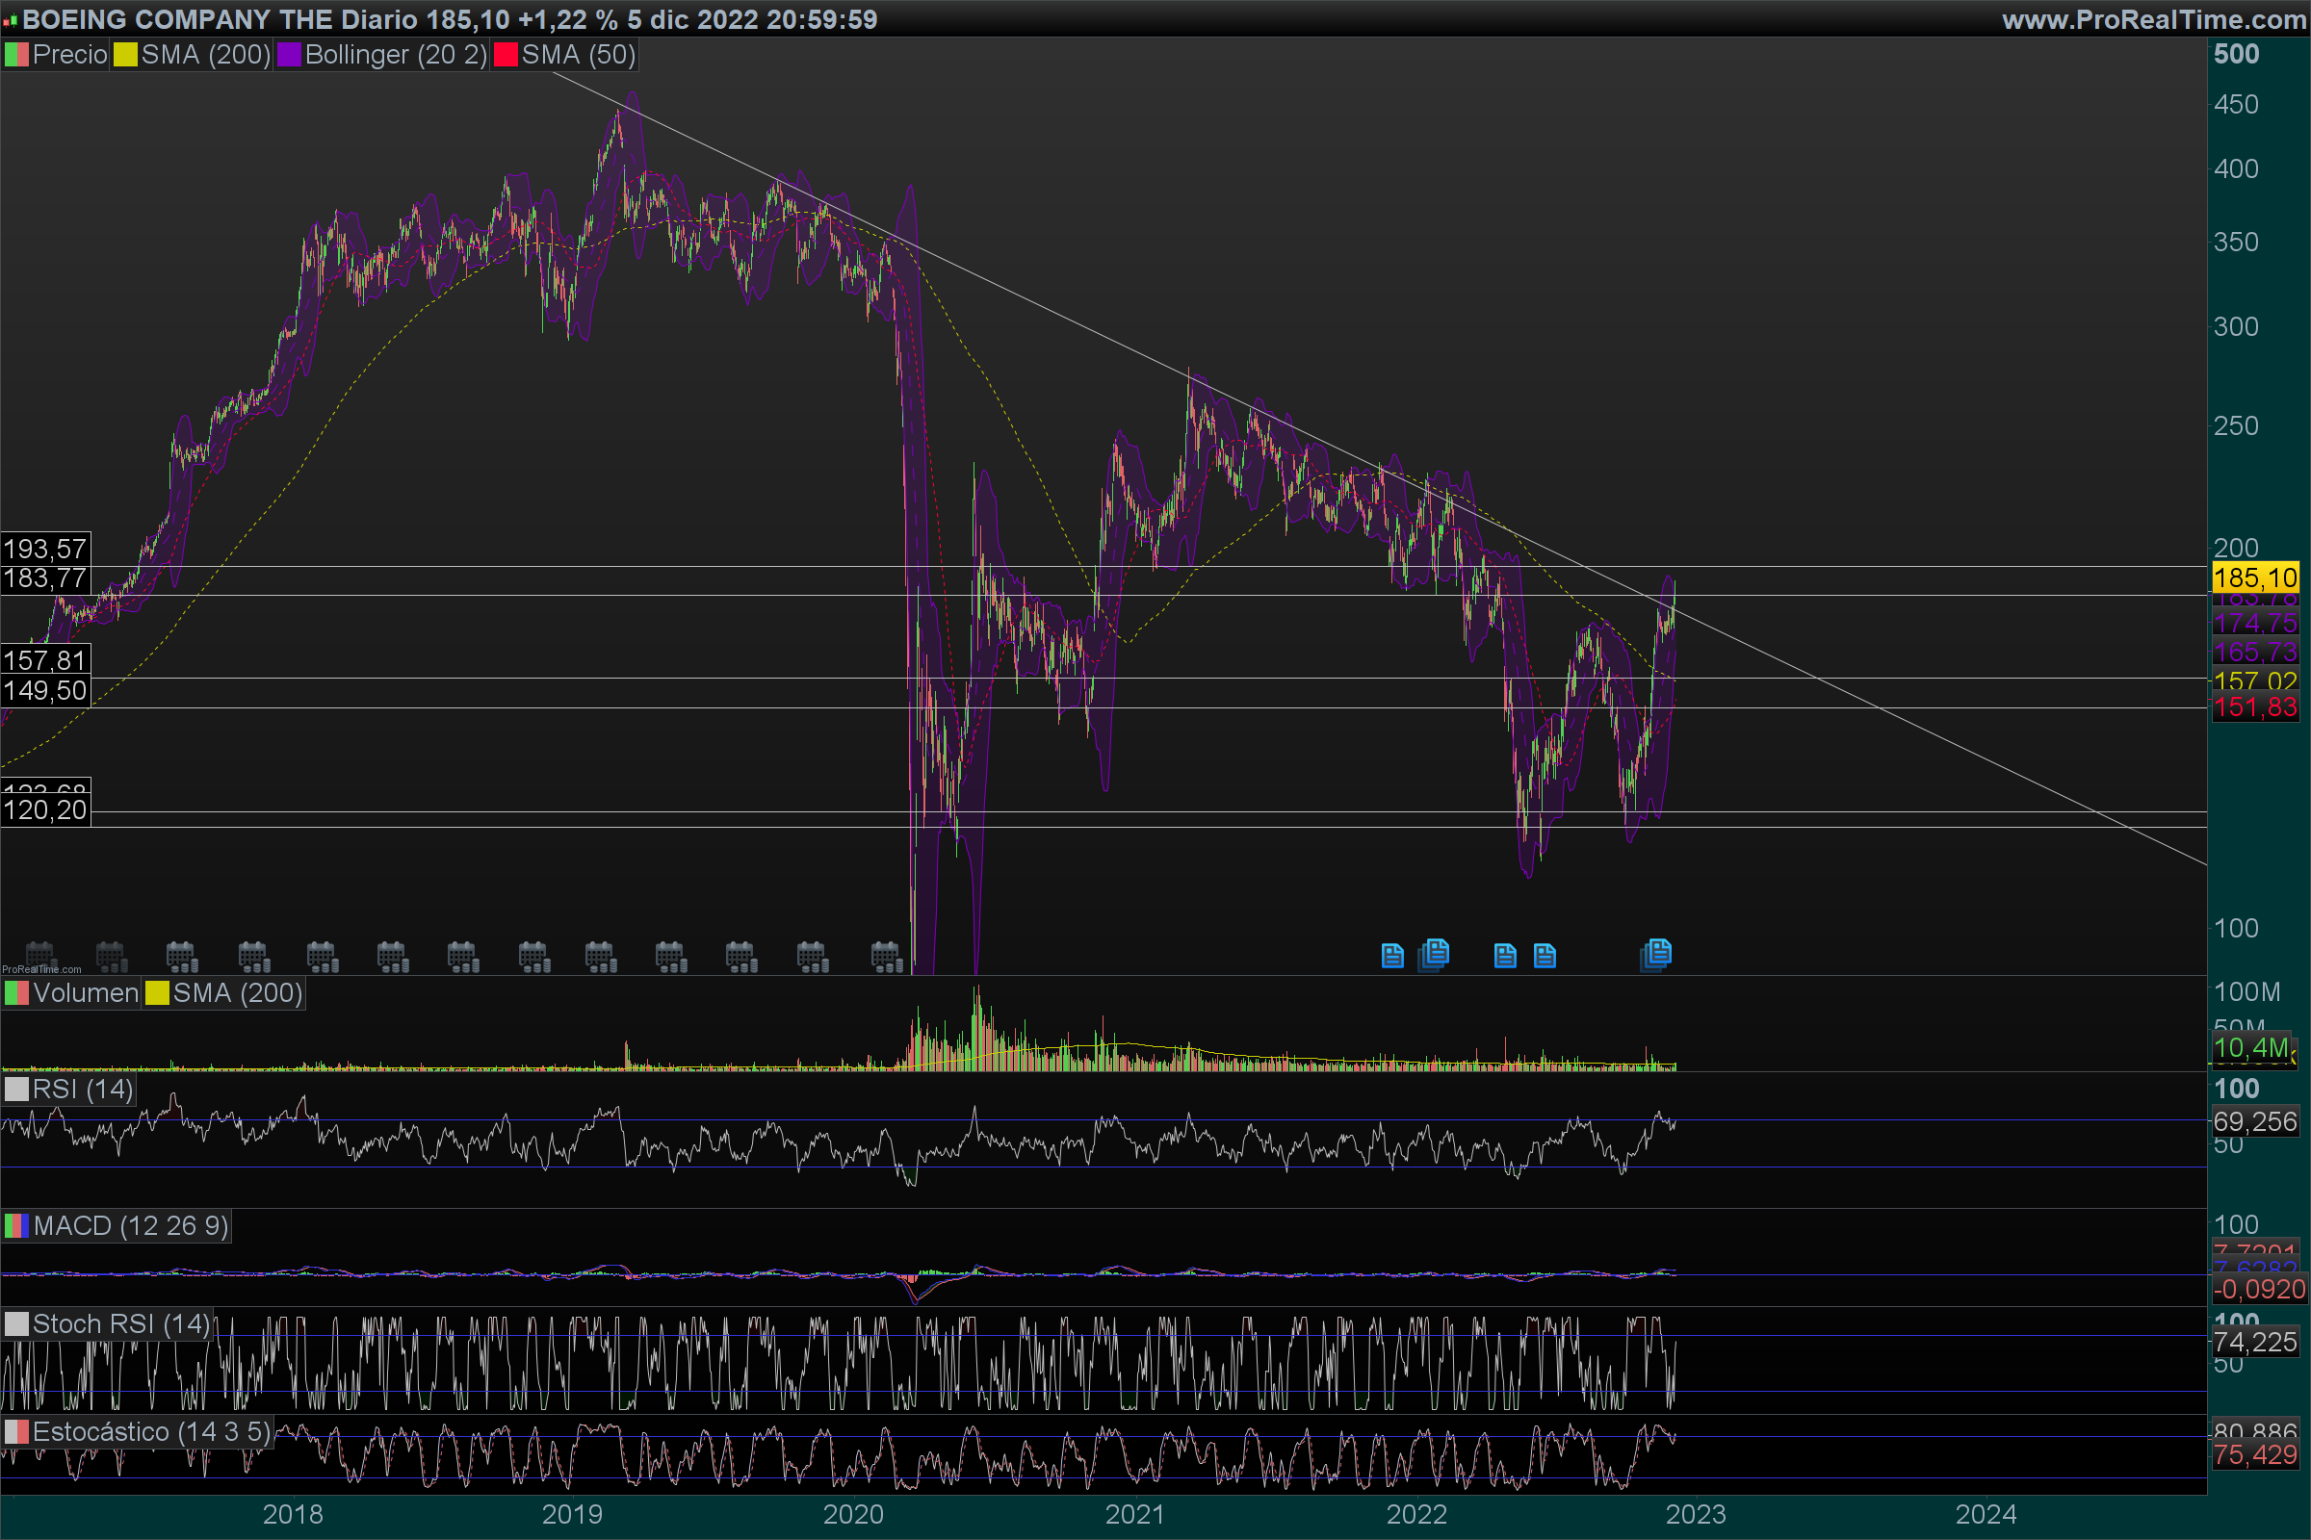Open the leftmost blue document news icon
The height and width of the screenshot is (1540, 2311).
[1392, 956]
